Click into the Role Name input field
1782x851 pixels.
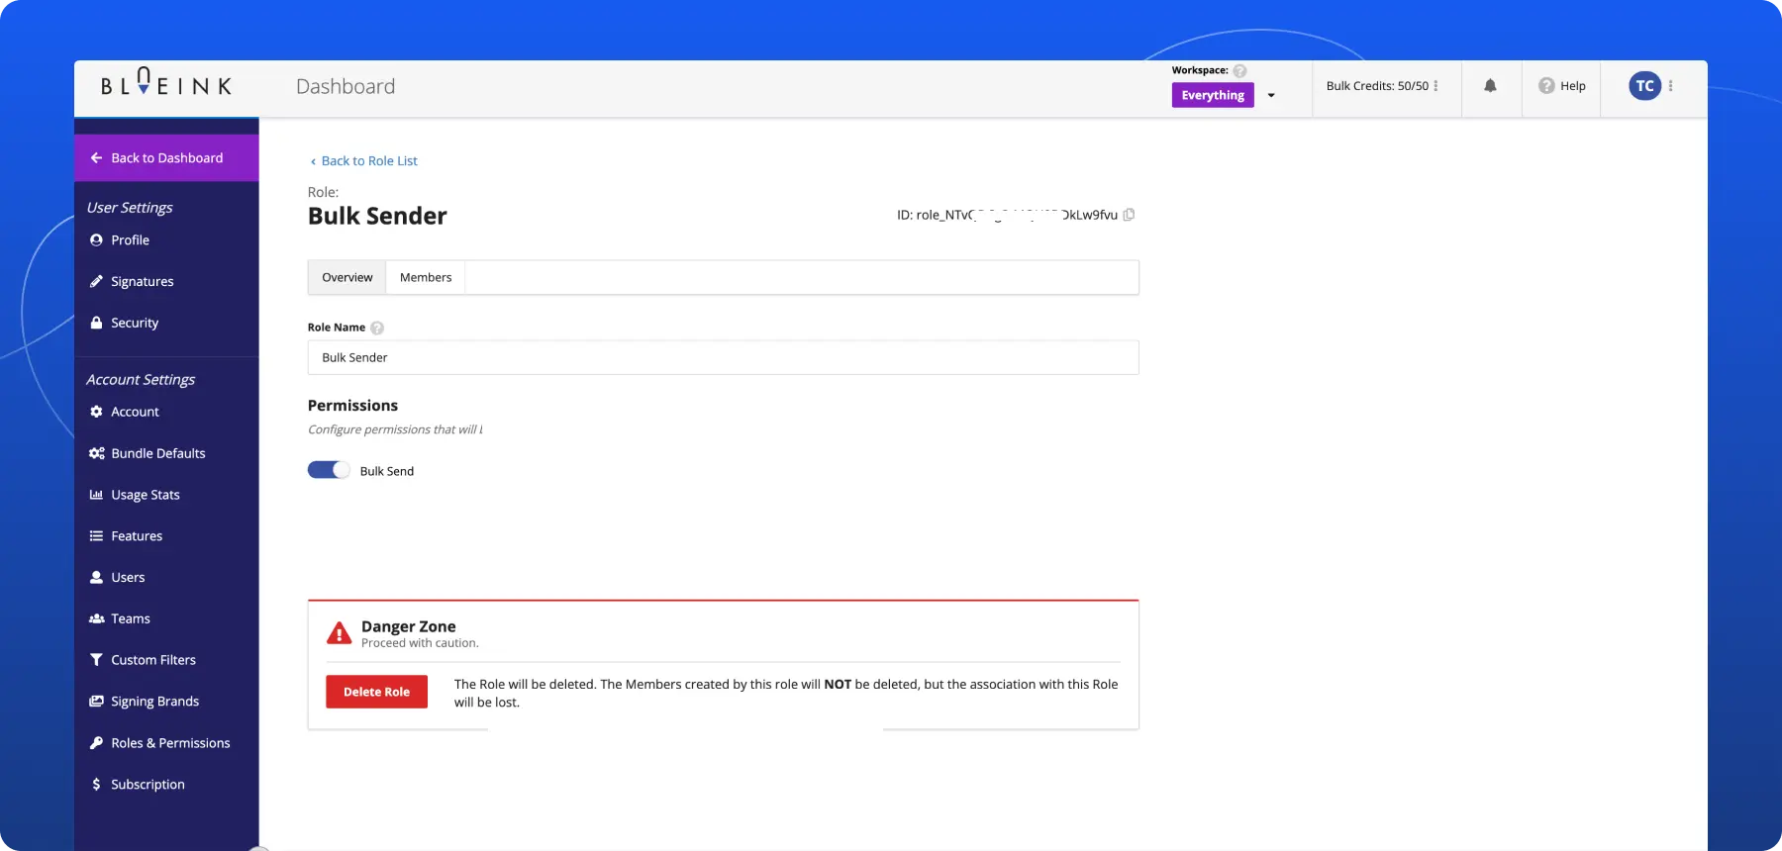point(723,357)
